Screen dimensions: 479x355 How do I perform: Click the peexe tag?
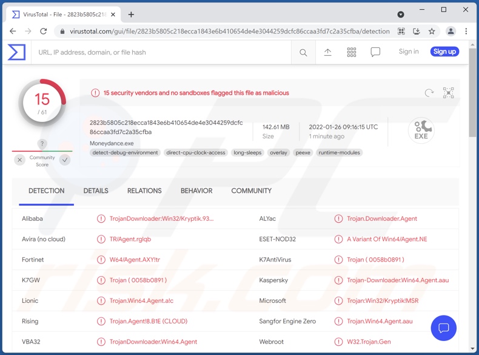coord(303,152)
